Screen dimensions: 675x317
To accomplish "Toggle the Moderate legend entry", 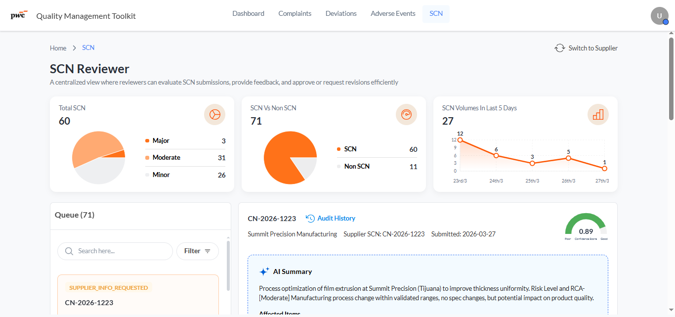I will [x=185, y=158].
